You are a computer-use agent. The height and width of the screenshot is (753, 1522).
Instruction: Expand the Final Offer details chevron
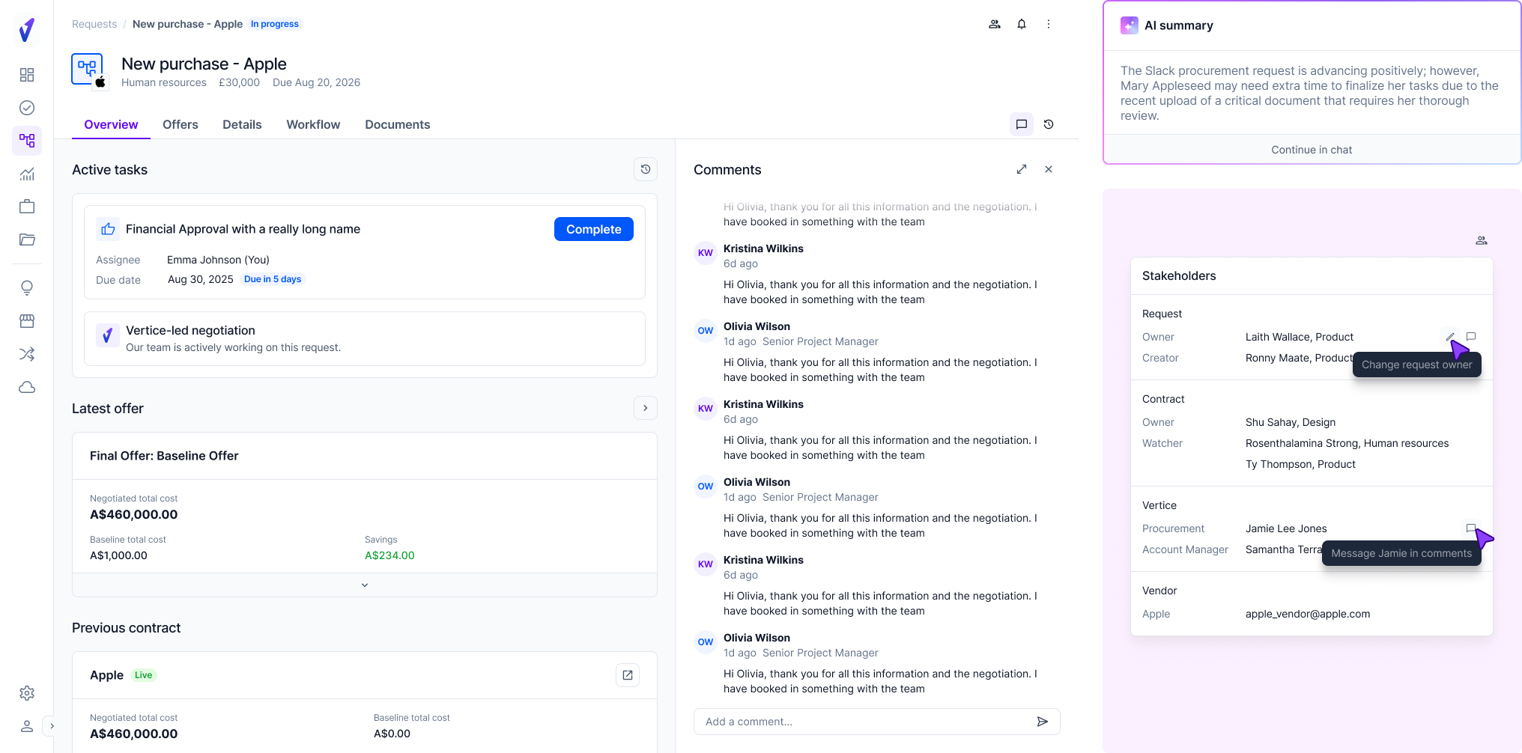(365, 585)
